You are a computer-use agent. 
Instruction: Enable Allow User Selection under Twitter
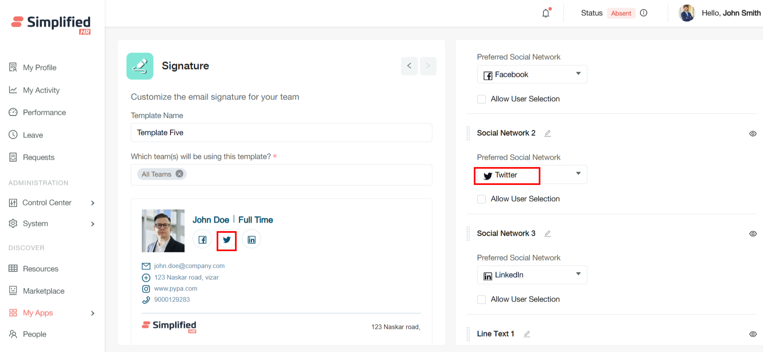pos(481,199)
